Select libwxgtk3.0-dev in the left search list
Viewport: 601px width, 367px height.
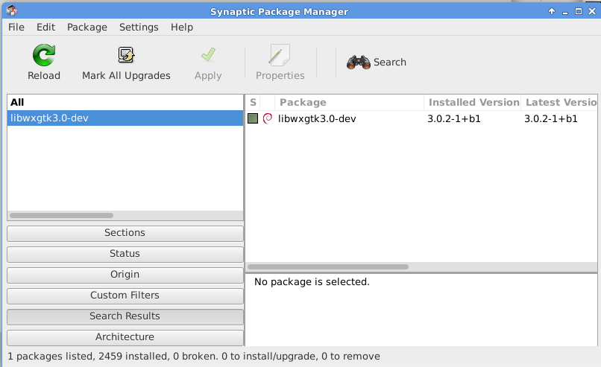point(125,118)
